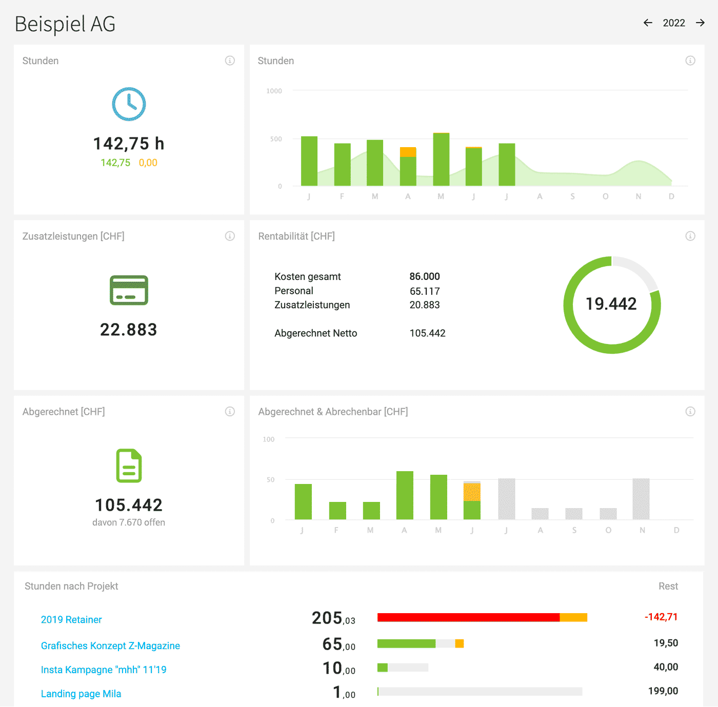Click the rest value 19,50

[x=666, y=643]
